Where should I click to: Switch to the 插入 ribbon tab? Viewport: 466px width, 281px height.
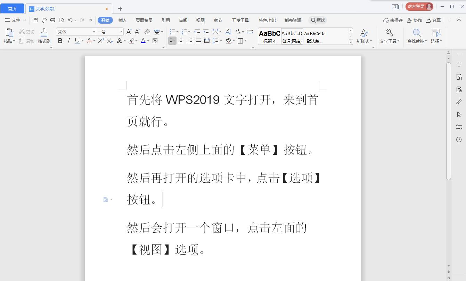point(122,20)
